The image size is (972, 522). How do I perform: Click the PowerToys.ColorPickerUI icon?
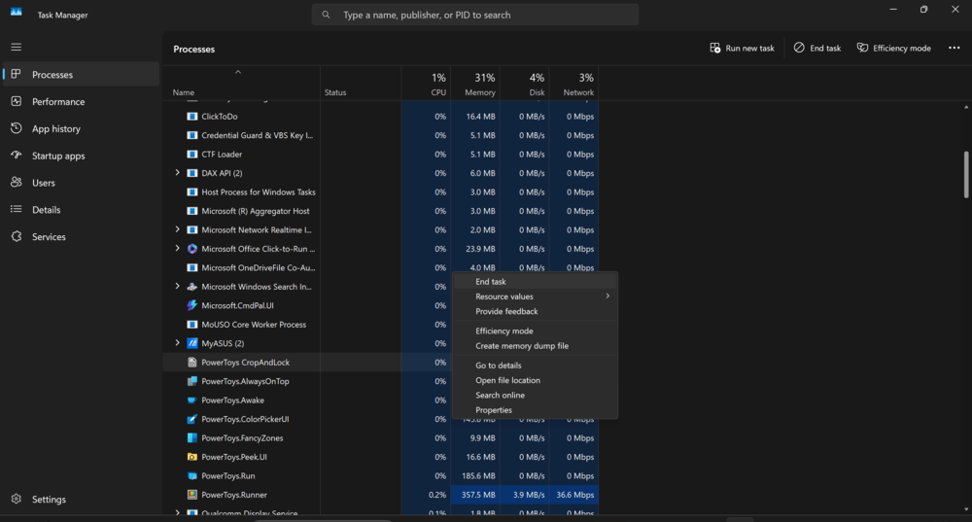click(192, 419)
